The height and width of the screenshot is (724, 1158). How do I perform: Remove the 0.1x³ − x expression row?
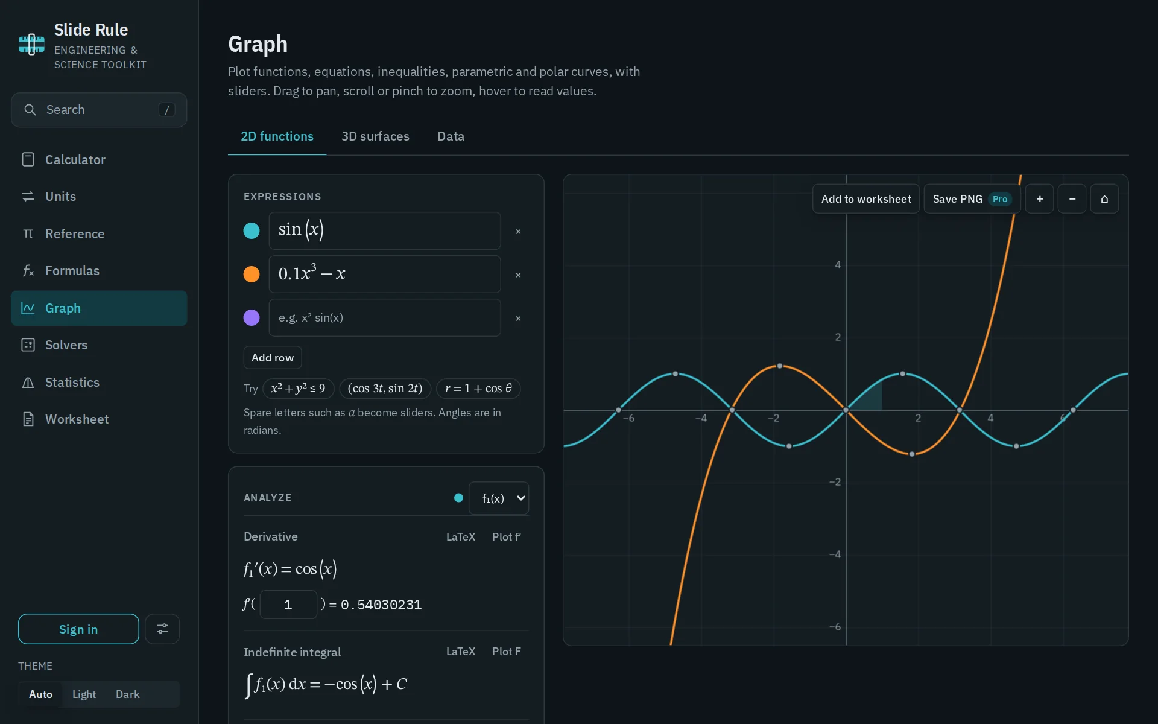click(518, 275)
